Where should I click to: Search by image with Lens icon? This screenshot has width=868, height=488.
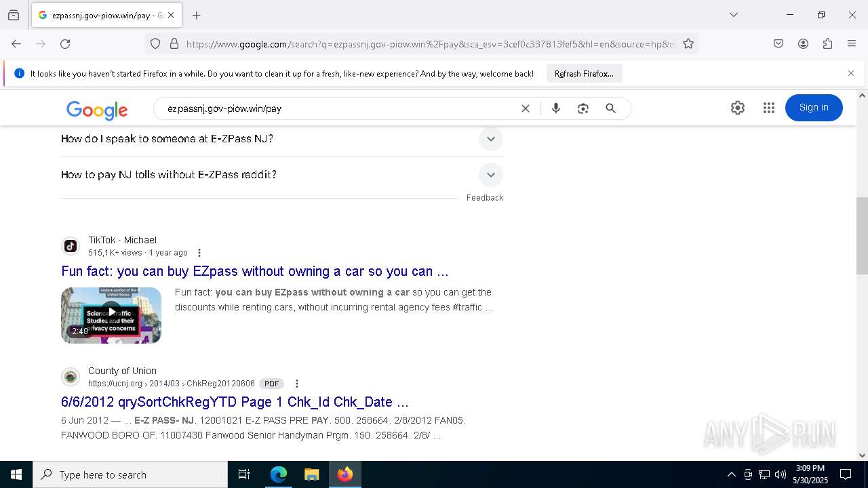coord(583,108)
